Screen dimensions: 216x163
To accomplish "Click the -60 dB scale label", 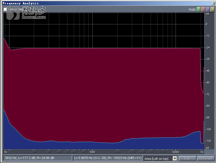I will click(208, 83).
